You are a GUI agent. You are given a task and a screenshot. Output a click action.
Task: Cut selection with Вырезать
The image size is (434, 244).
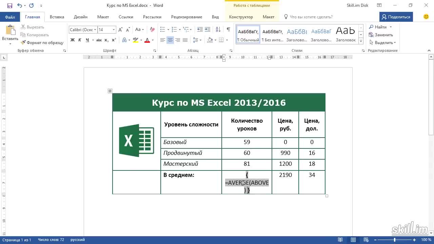click(33, 27)
